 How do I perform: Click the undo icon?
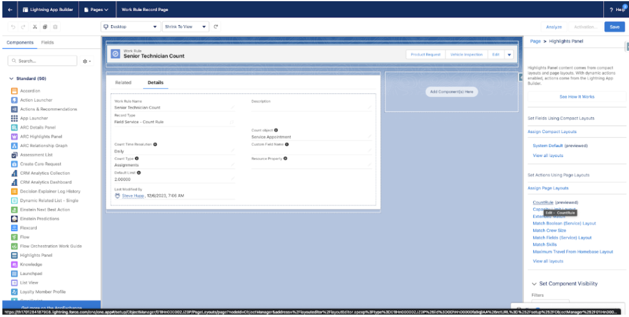[x=14, y=27]
